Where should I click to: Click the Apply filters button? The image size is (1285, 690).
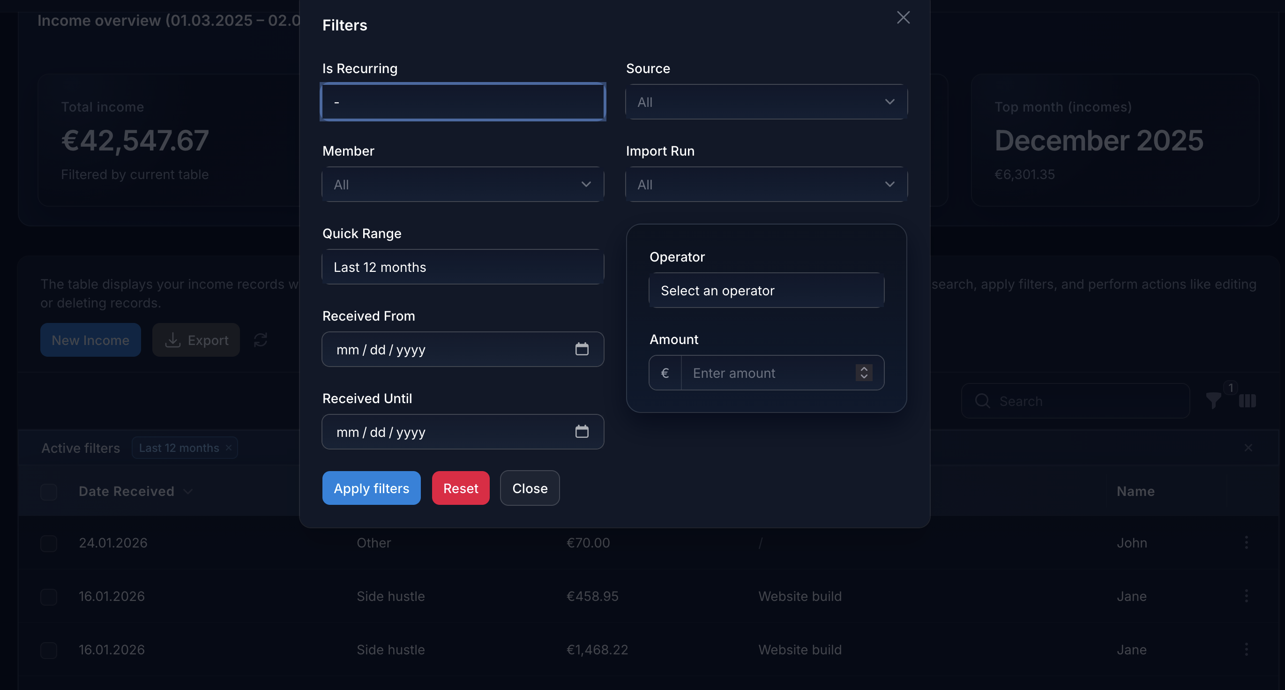coord(371,488)
